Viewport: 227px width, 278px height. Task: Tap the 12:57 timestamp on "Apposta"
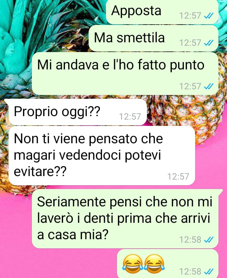[190, 16]
